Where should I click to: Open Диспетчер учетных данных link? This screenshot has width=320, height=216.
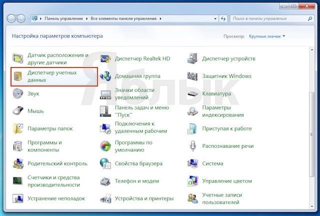[x=52, y=76]
